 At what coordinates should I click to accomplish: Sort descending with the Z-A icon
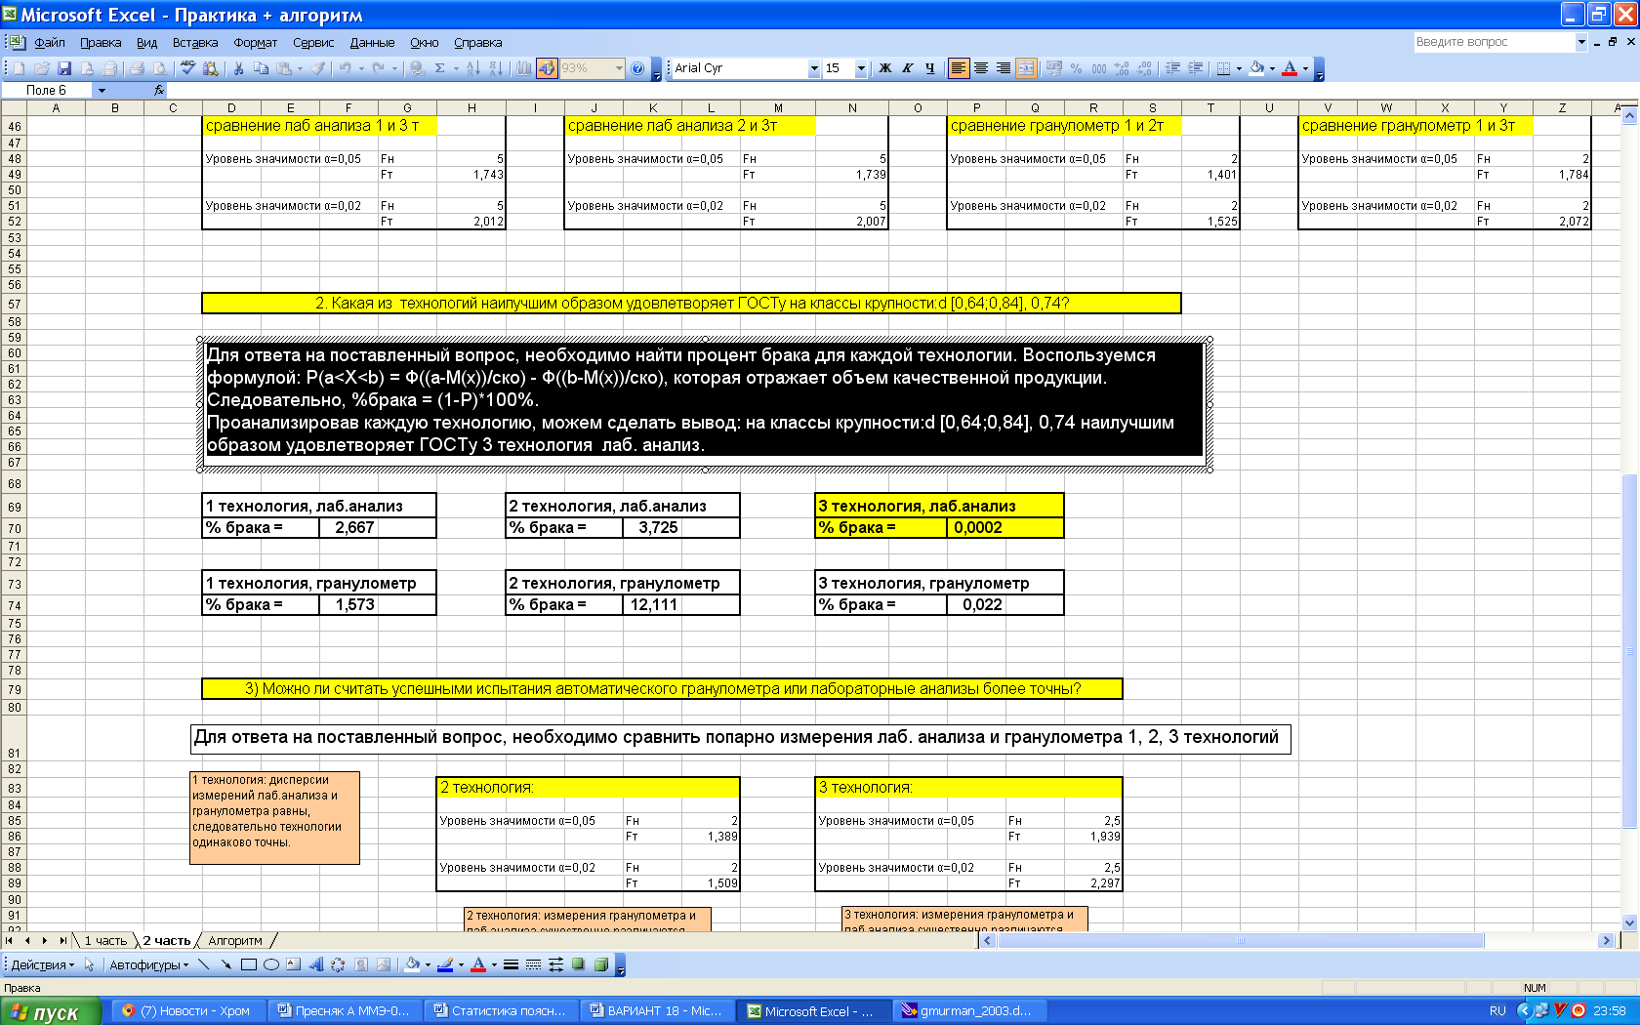[x=496, y=68]
